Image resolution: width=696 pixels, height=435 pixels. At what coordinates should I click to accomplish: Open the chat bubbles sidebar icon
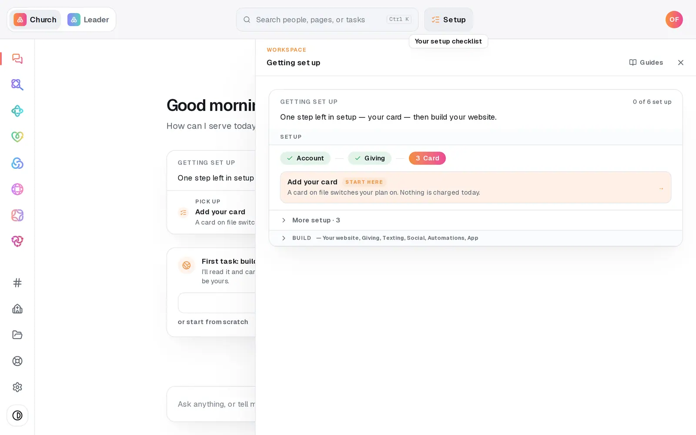pos(17,59)
